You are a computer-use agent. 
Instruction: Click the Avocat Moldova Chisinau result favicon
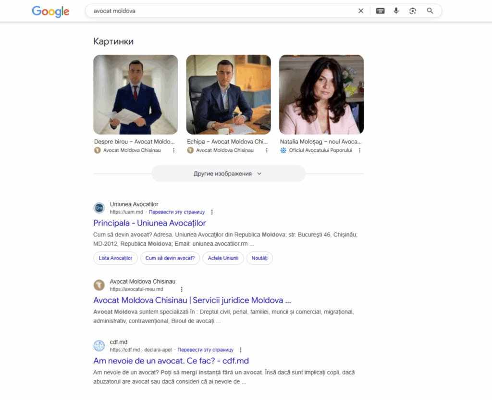(99, 285)
